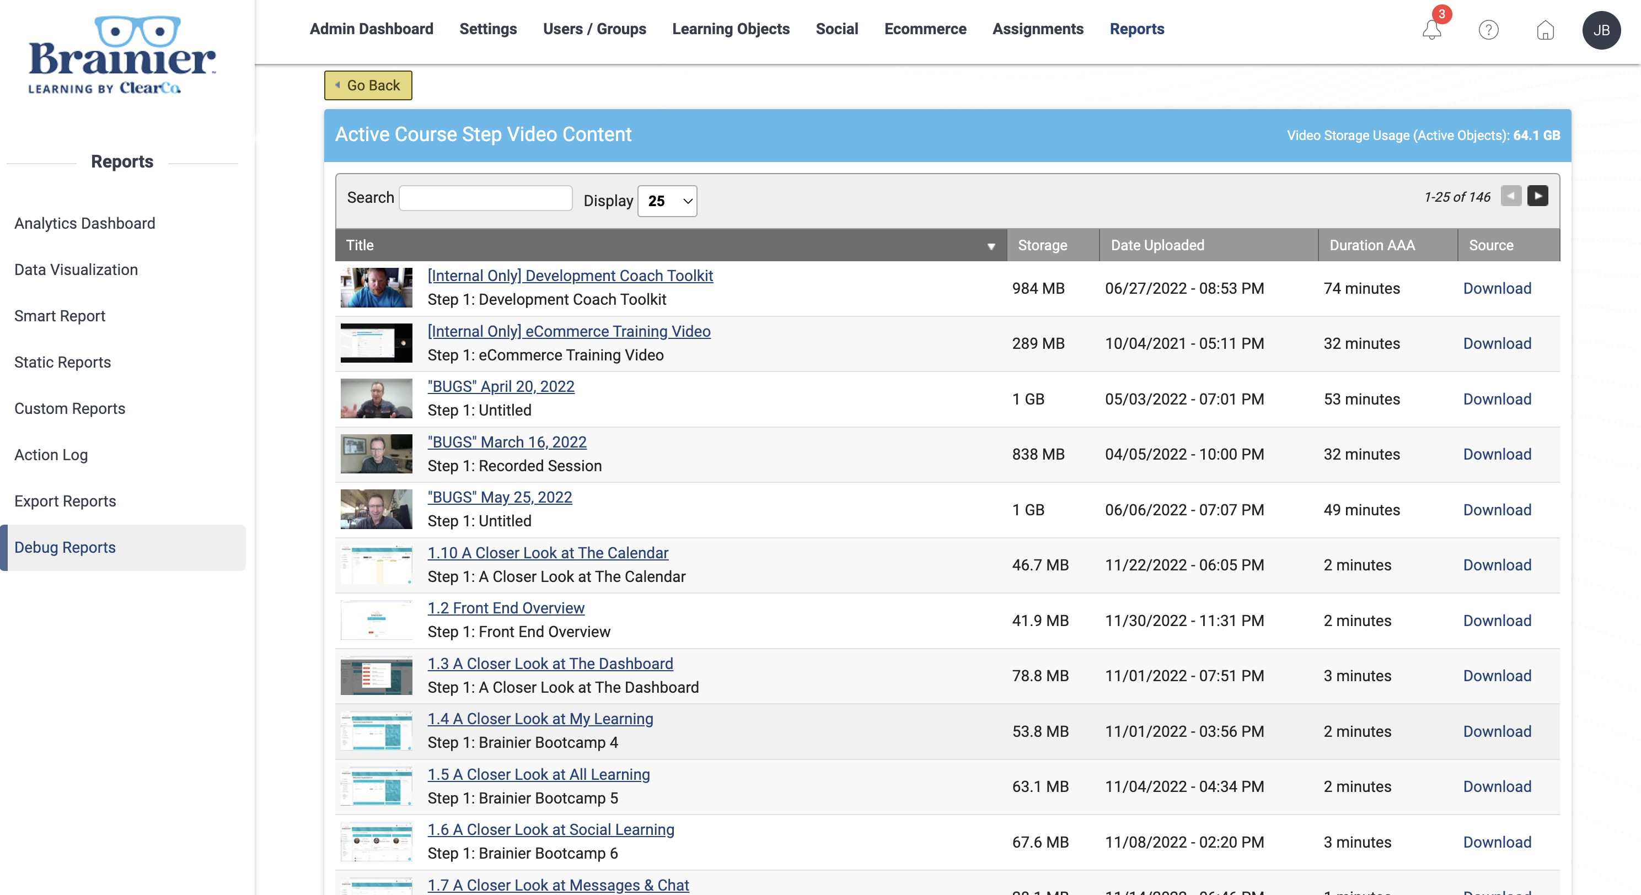Open Static Reports in sidebar

62,362
